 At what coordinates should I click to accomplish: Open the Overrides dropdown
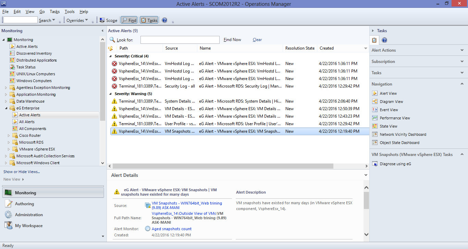tap(77, 20)
